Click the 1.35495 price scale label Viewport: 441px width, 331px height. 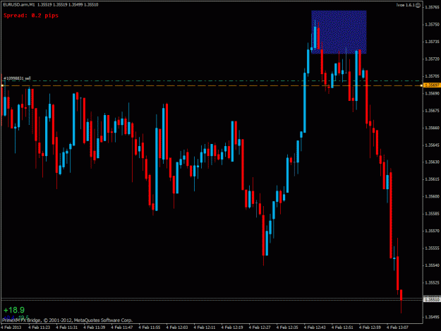pos(433,317)
